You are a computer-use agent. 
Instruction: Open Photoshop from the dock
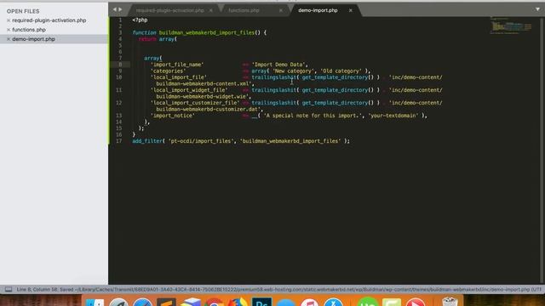[261, 303]
